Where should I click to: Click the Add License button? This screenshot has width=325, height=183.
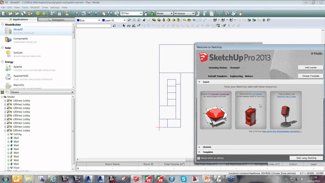click(x=311, y=68)
